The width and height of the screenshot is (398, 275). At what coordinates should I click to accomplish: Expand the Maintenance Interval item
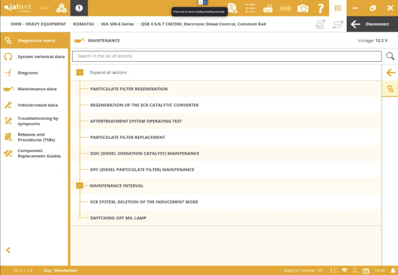point(80,185)
